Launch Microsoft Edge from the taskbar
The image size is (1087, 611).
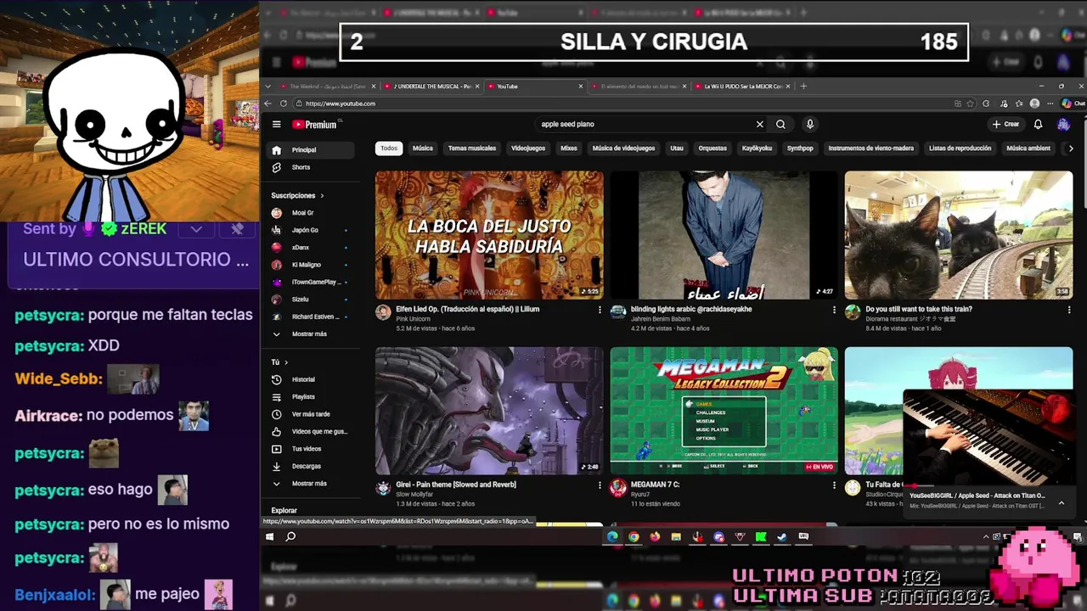pyautogui.click(x=612, y=536)
